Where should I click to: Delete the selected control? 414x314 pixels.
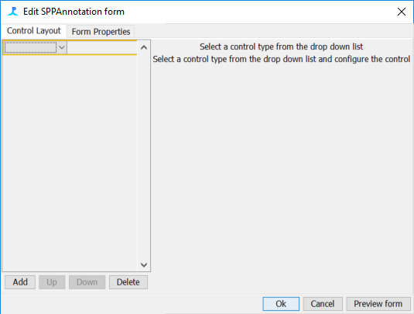(x=128, y=282)
